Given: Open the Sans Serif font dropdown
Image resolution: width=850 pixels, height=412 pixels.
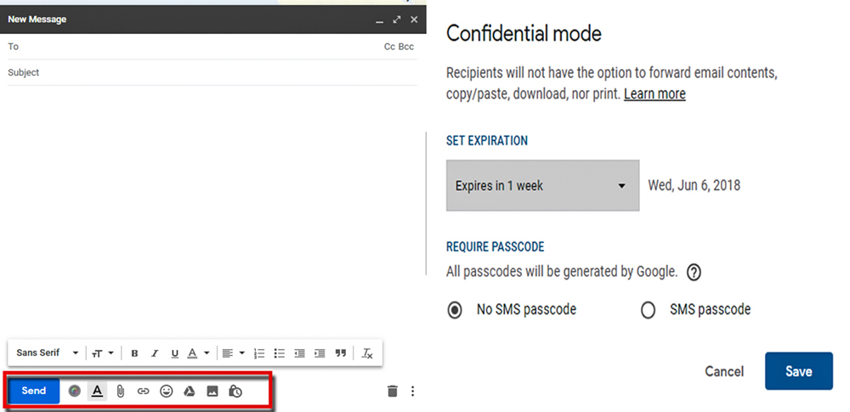Looking at the screenshot, I should click(48, 353).
